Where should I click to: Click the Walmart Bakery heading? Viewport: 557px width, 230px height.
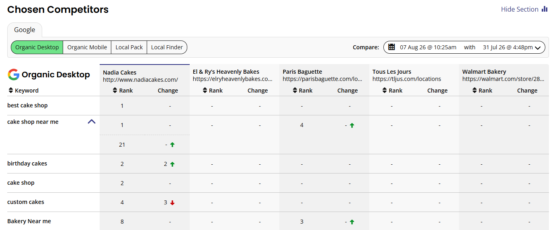click(x=484, y=72)
